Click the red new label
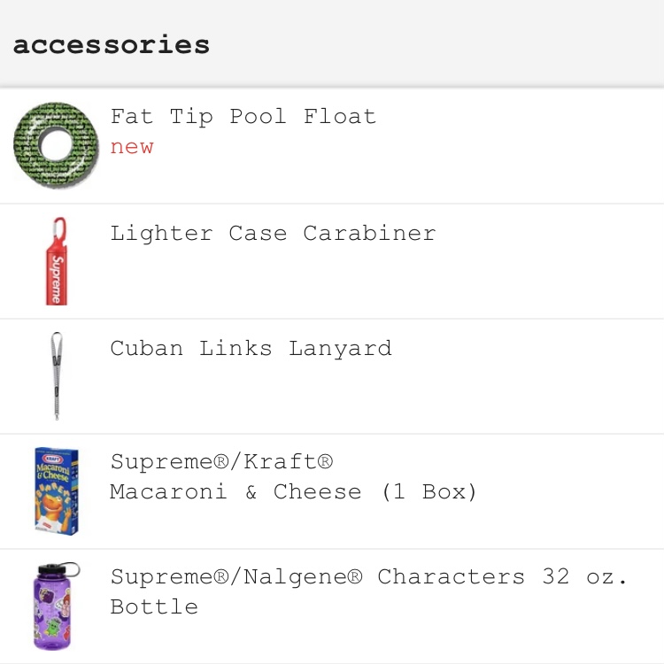 132,147
